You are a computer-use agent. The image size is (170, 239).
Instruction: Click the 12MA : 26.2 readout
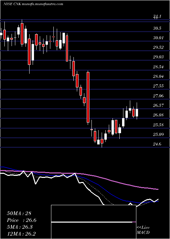pos(21,234)
